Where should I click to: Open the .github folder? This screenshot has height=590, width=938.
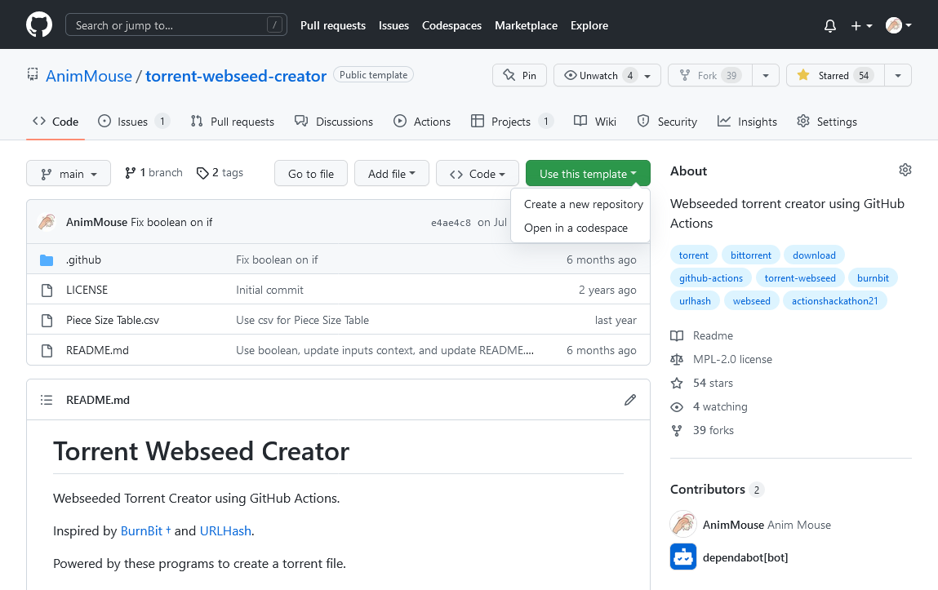[84, 260]
